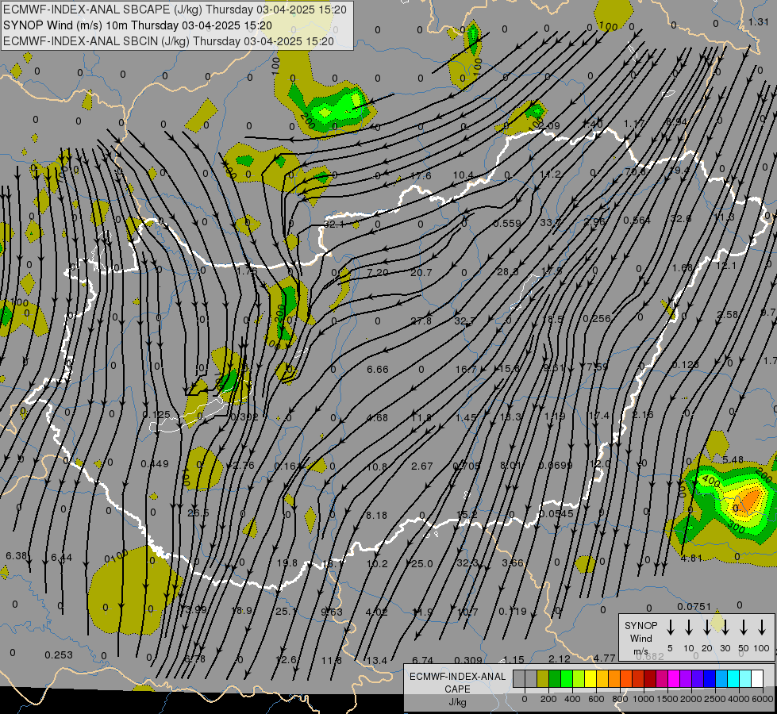Pick the white swatch ending the CAPE legend
Viewport: 777px width, 714px height.
click(756, 679)
